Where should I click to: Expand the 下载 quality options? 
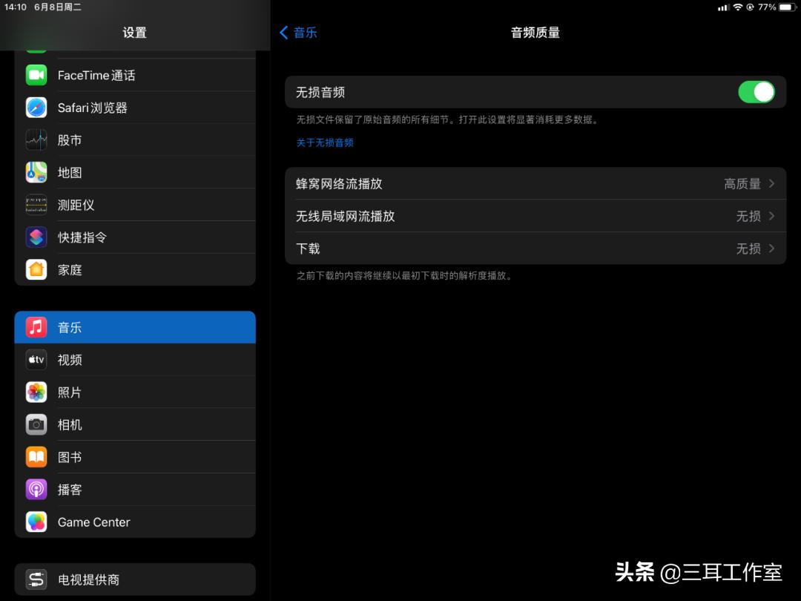coord(534,249)
